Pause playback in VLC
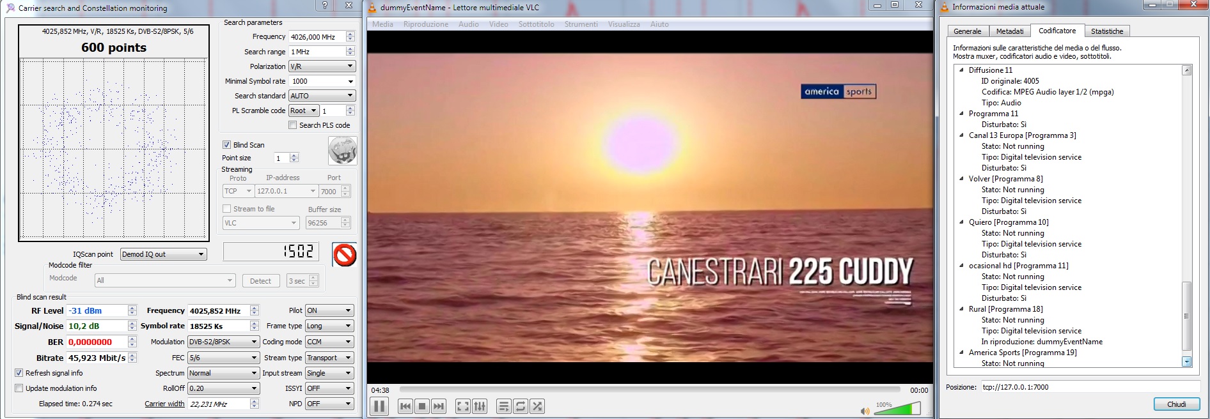This screenshot has height=419, width=1210. (x=379, y=406)
